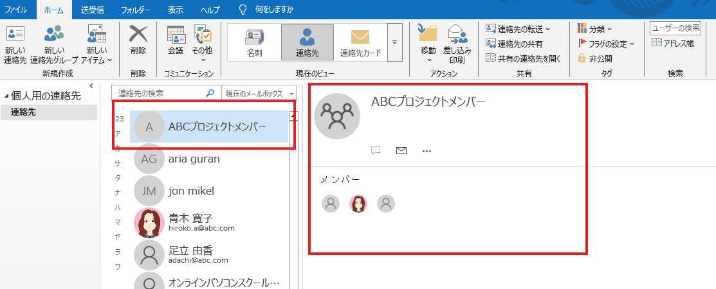
Task: Send email to group via envelope icon
Action: point(401,150)
